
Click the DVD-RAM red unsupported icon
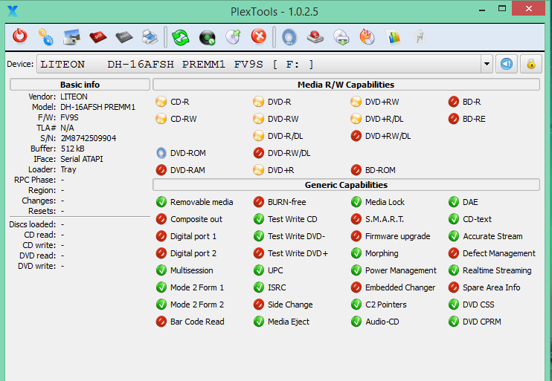pyautogui.click(x=161, y=170)
